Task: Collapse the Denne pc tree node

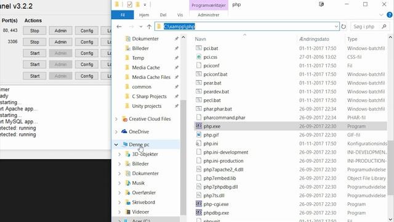Action: pyautogui.click(x=116, y=144)
